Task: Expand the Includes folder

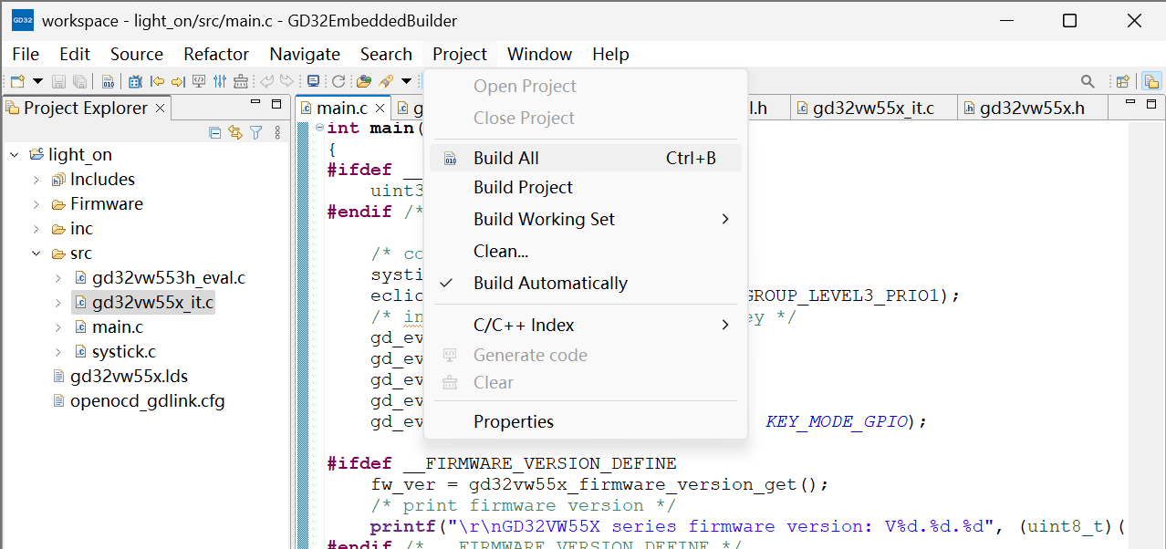Action: click(x=36, y=180)
